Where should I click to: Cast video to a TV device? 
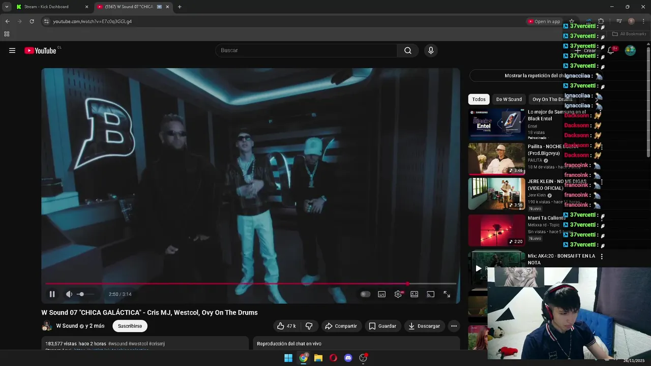point(431,294)
